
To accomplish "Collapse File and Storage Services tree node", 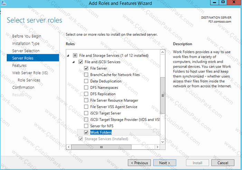I will pos(68,56).
